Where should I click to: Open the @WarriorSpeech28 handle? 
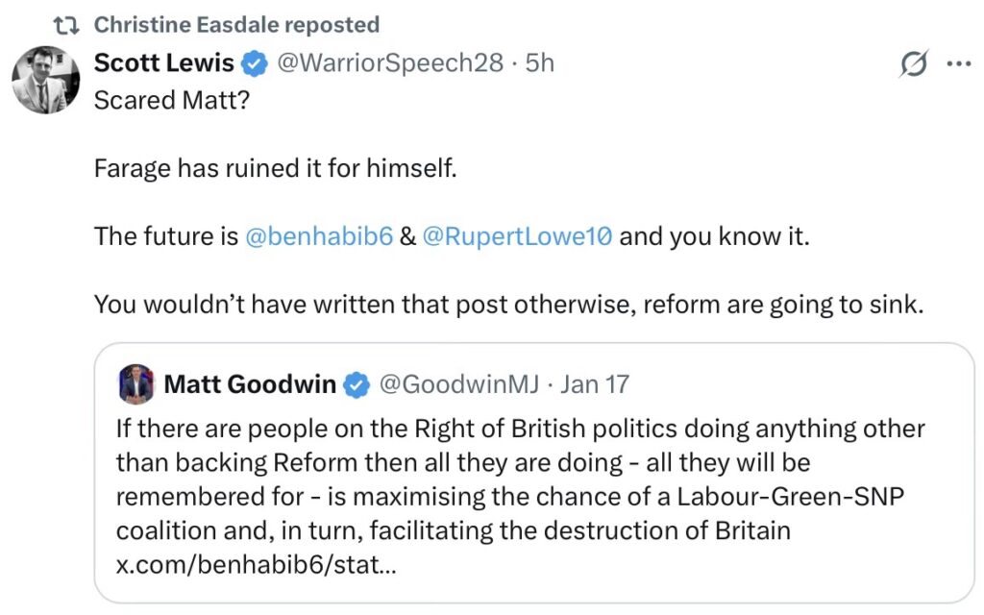390,63
